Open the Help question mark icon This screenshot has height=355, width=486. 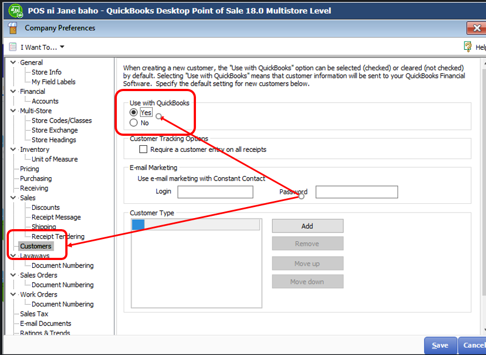coord(467,47)
